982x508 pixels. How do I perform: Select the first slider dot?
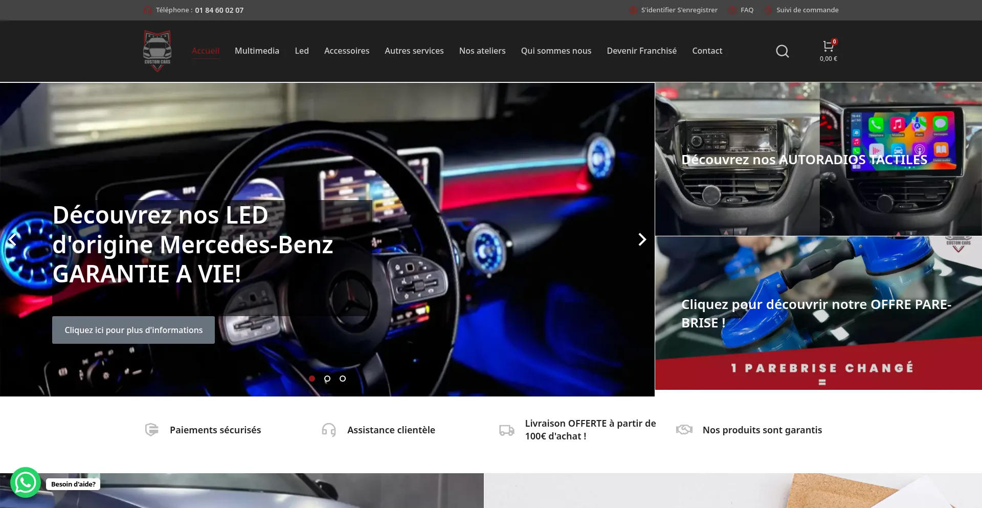tap(312, 379)
